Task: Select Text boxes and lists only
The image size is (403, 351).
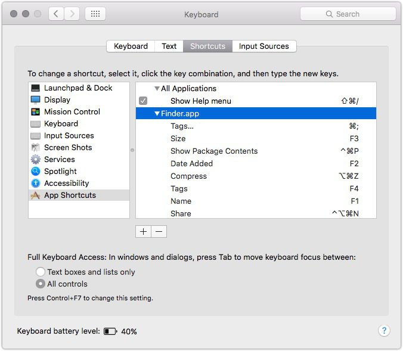Action: (x=41, y=272)
